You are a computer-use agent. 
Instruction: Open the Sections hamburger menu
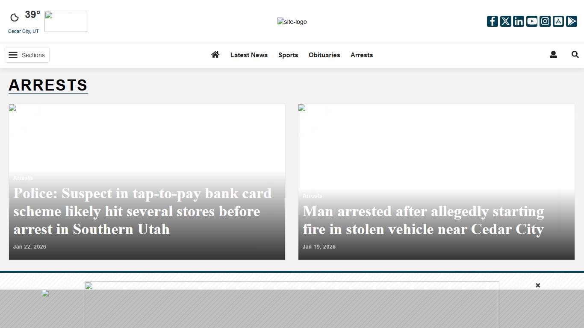[27, 55]
